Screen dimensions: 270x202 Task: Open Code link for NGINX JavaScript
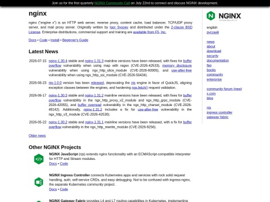(x=64, y=164)
